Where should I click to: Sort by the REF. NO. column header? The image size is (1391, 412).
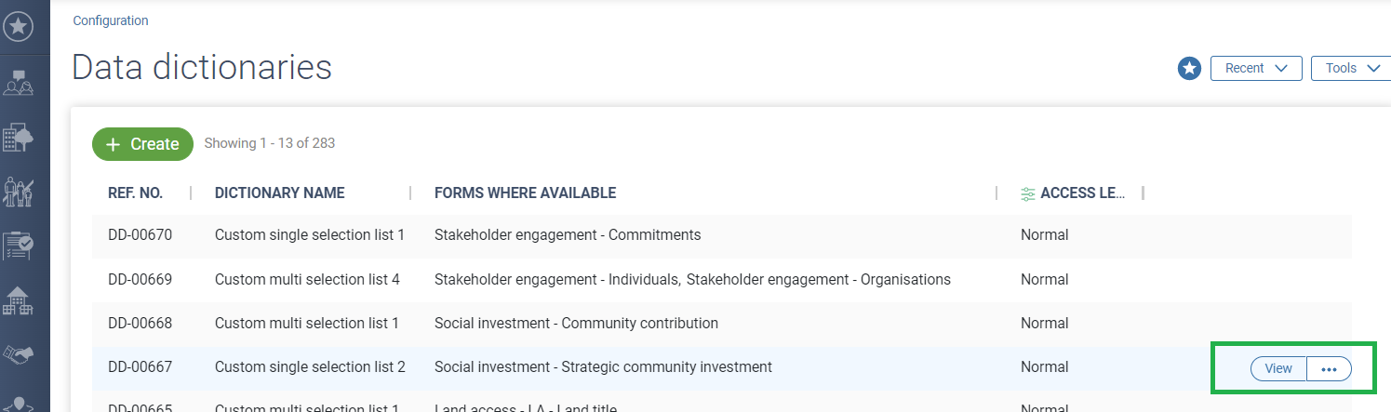point(136,193)
